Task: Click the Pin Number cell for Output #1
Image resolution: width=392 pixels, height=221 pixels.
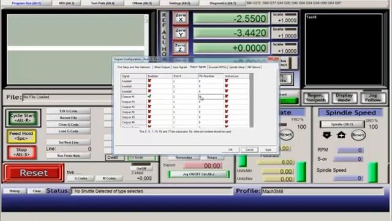Action: tap(211, 96)
